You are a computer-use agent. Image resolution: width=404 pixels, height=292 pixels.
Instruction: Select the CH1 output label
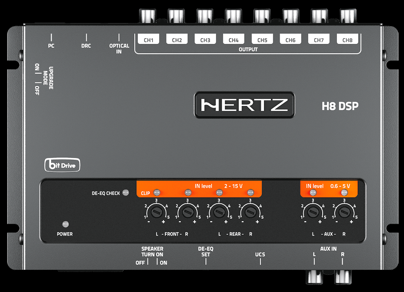148,40
